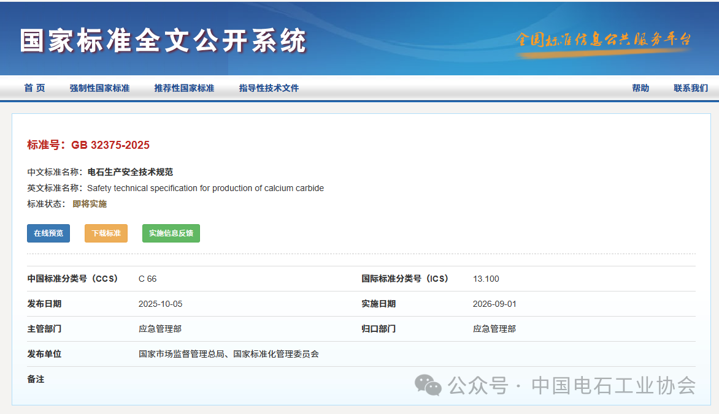This screenshot has width=719, height=414.
Task: Open the 强制性国家标准 menu tab
Action: pos(99,88)
